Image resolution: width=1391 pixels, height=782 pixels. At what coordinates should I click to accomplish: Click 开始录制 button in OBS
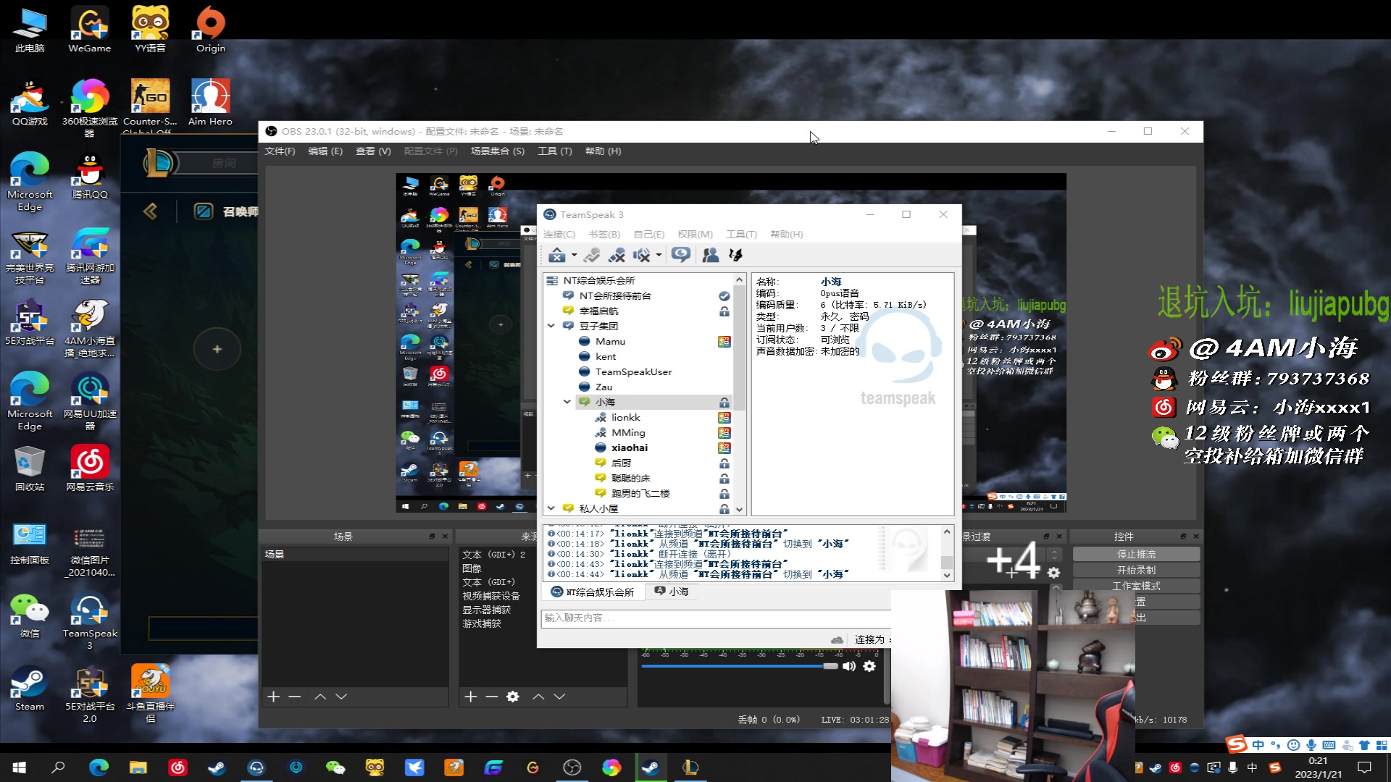(1135, 570)
